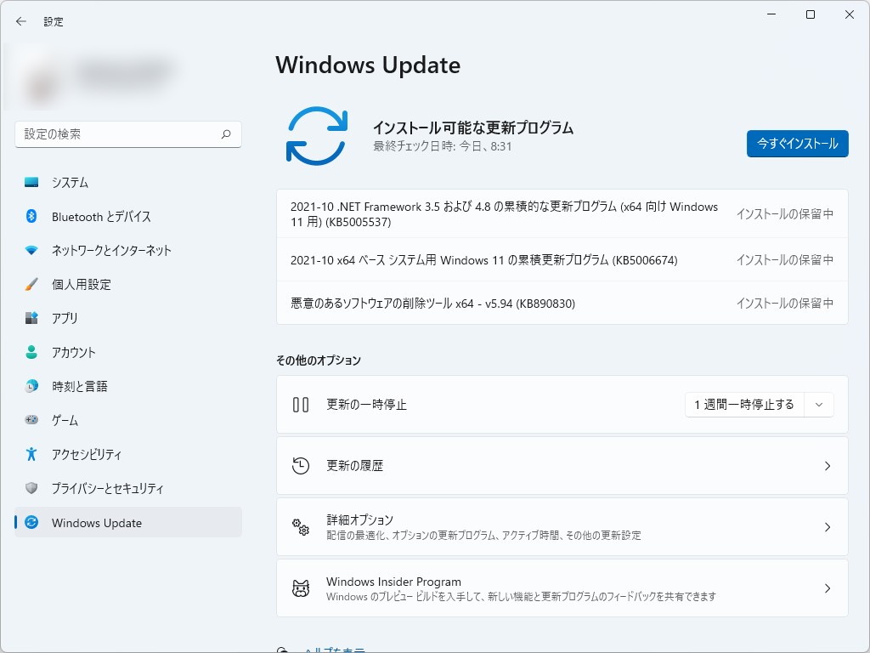
Task: Click the 更新の一時停止 pause icon
Action: point(301,405)
